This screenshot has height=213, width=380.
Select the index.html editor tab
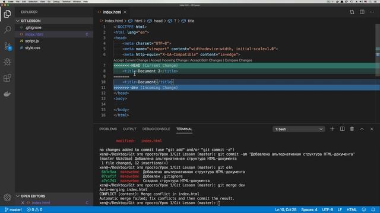pos(112,12)
